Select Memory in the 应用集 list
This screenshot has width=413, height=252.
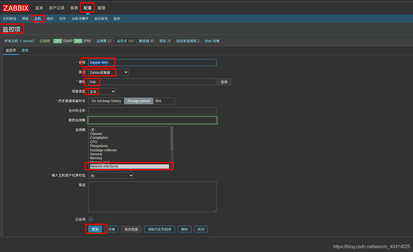click(x=129, y=158)
